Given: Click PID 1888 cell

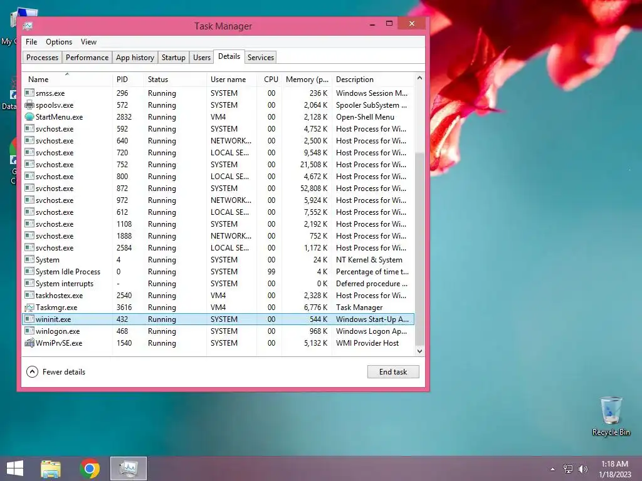Looking at the screenshot, I should tap(124, 235).
